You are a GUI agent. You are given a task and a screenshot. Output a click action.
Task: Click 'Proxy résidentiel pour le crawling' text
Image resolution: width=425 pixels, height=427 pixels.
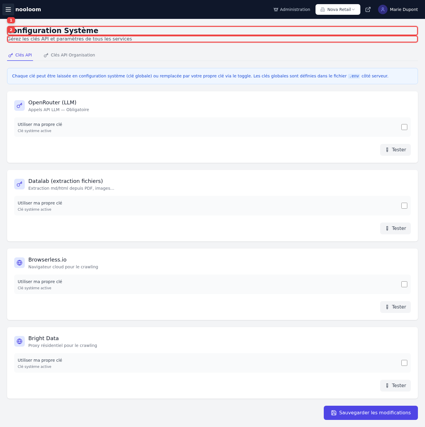tap(63, 345)
